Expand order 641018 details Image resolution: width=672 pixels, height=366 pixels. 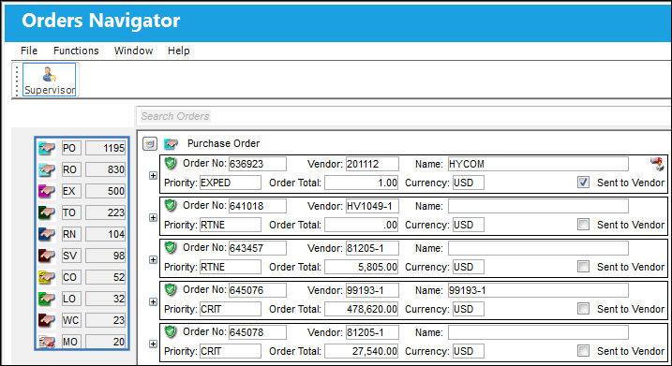(153, 217)
